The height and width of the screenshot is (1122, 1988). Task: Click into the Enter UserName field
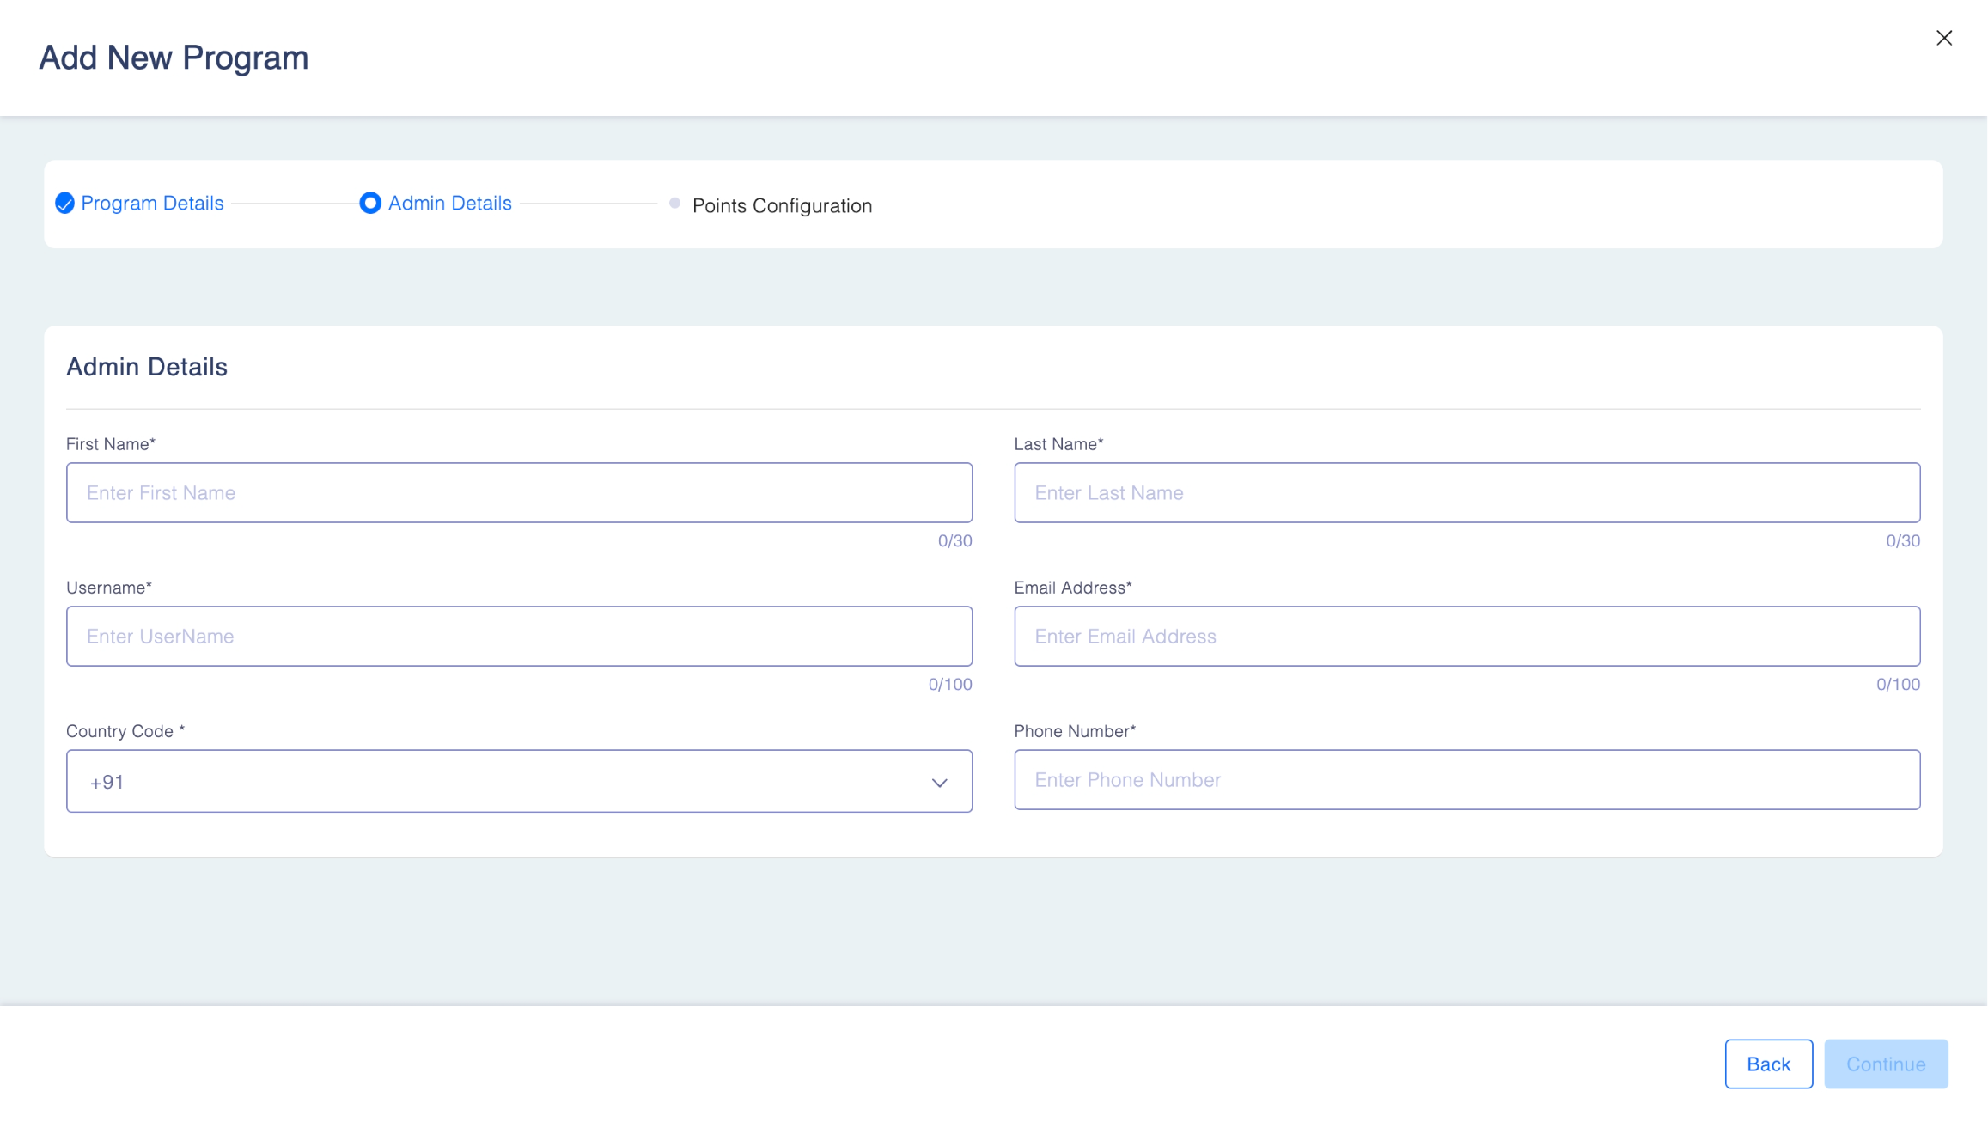(x=519, y=637)
